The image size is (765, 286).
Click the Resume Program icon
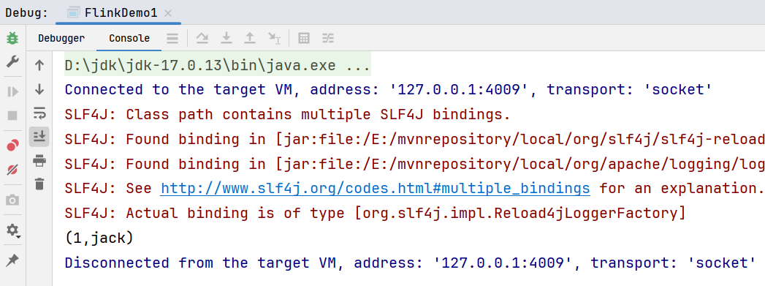[x=12, y=91]
